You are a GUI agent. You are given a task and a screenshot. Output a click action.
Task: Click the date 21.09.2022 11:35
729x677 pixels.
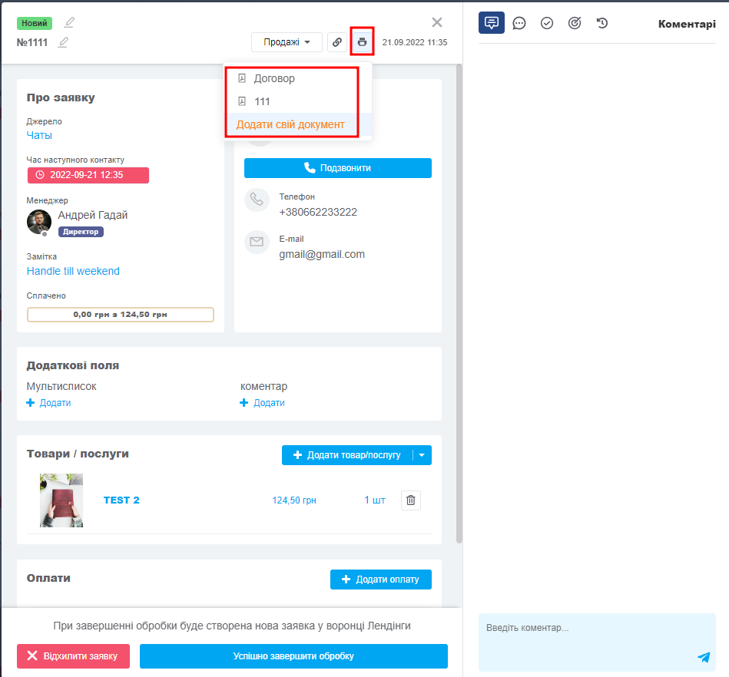click(x=415, y=42)
